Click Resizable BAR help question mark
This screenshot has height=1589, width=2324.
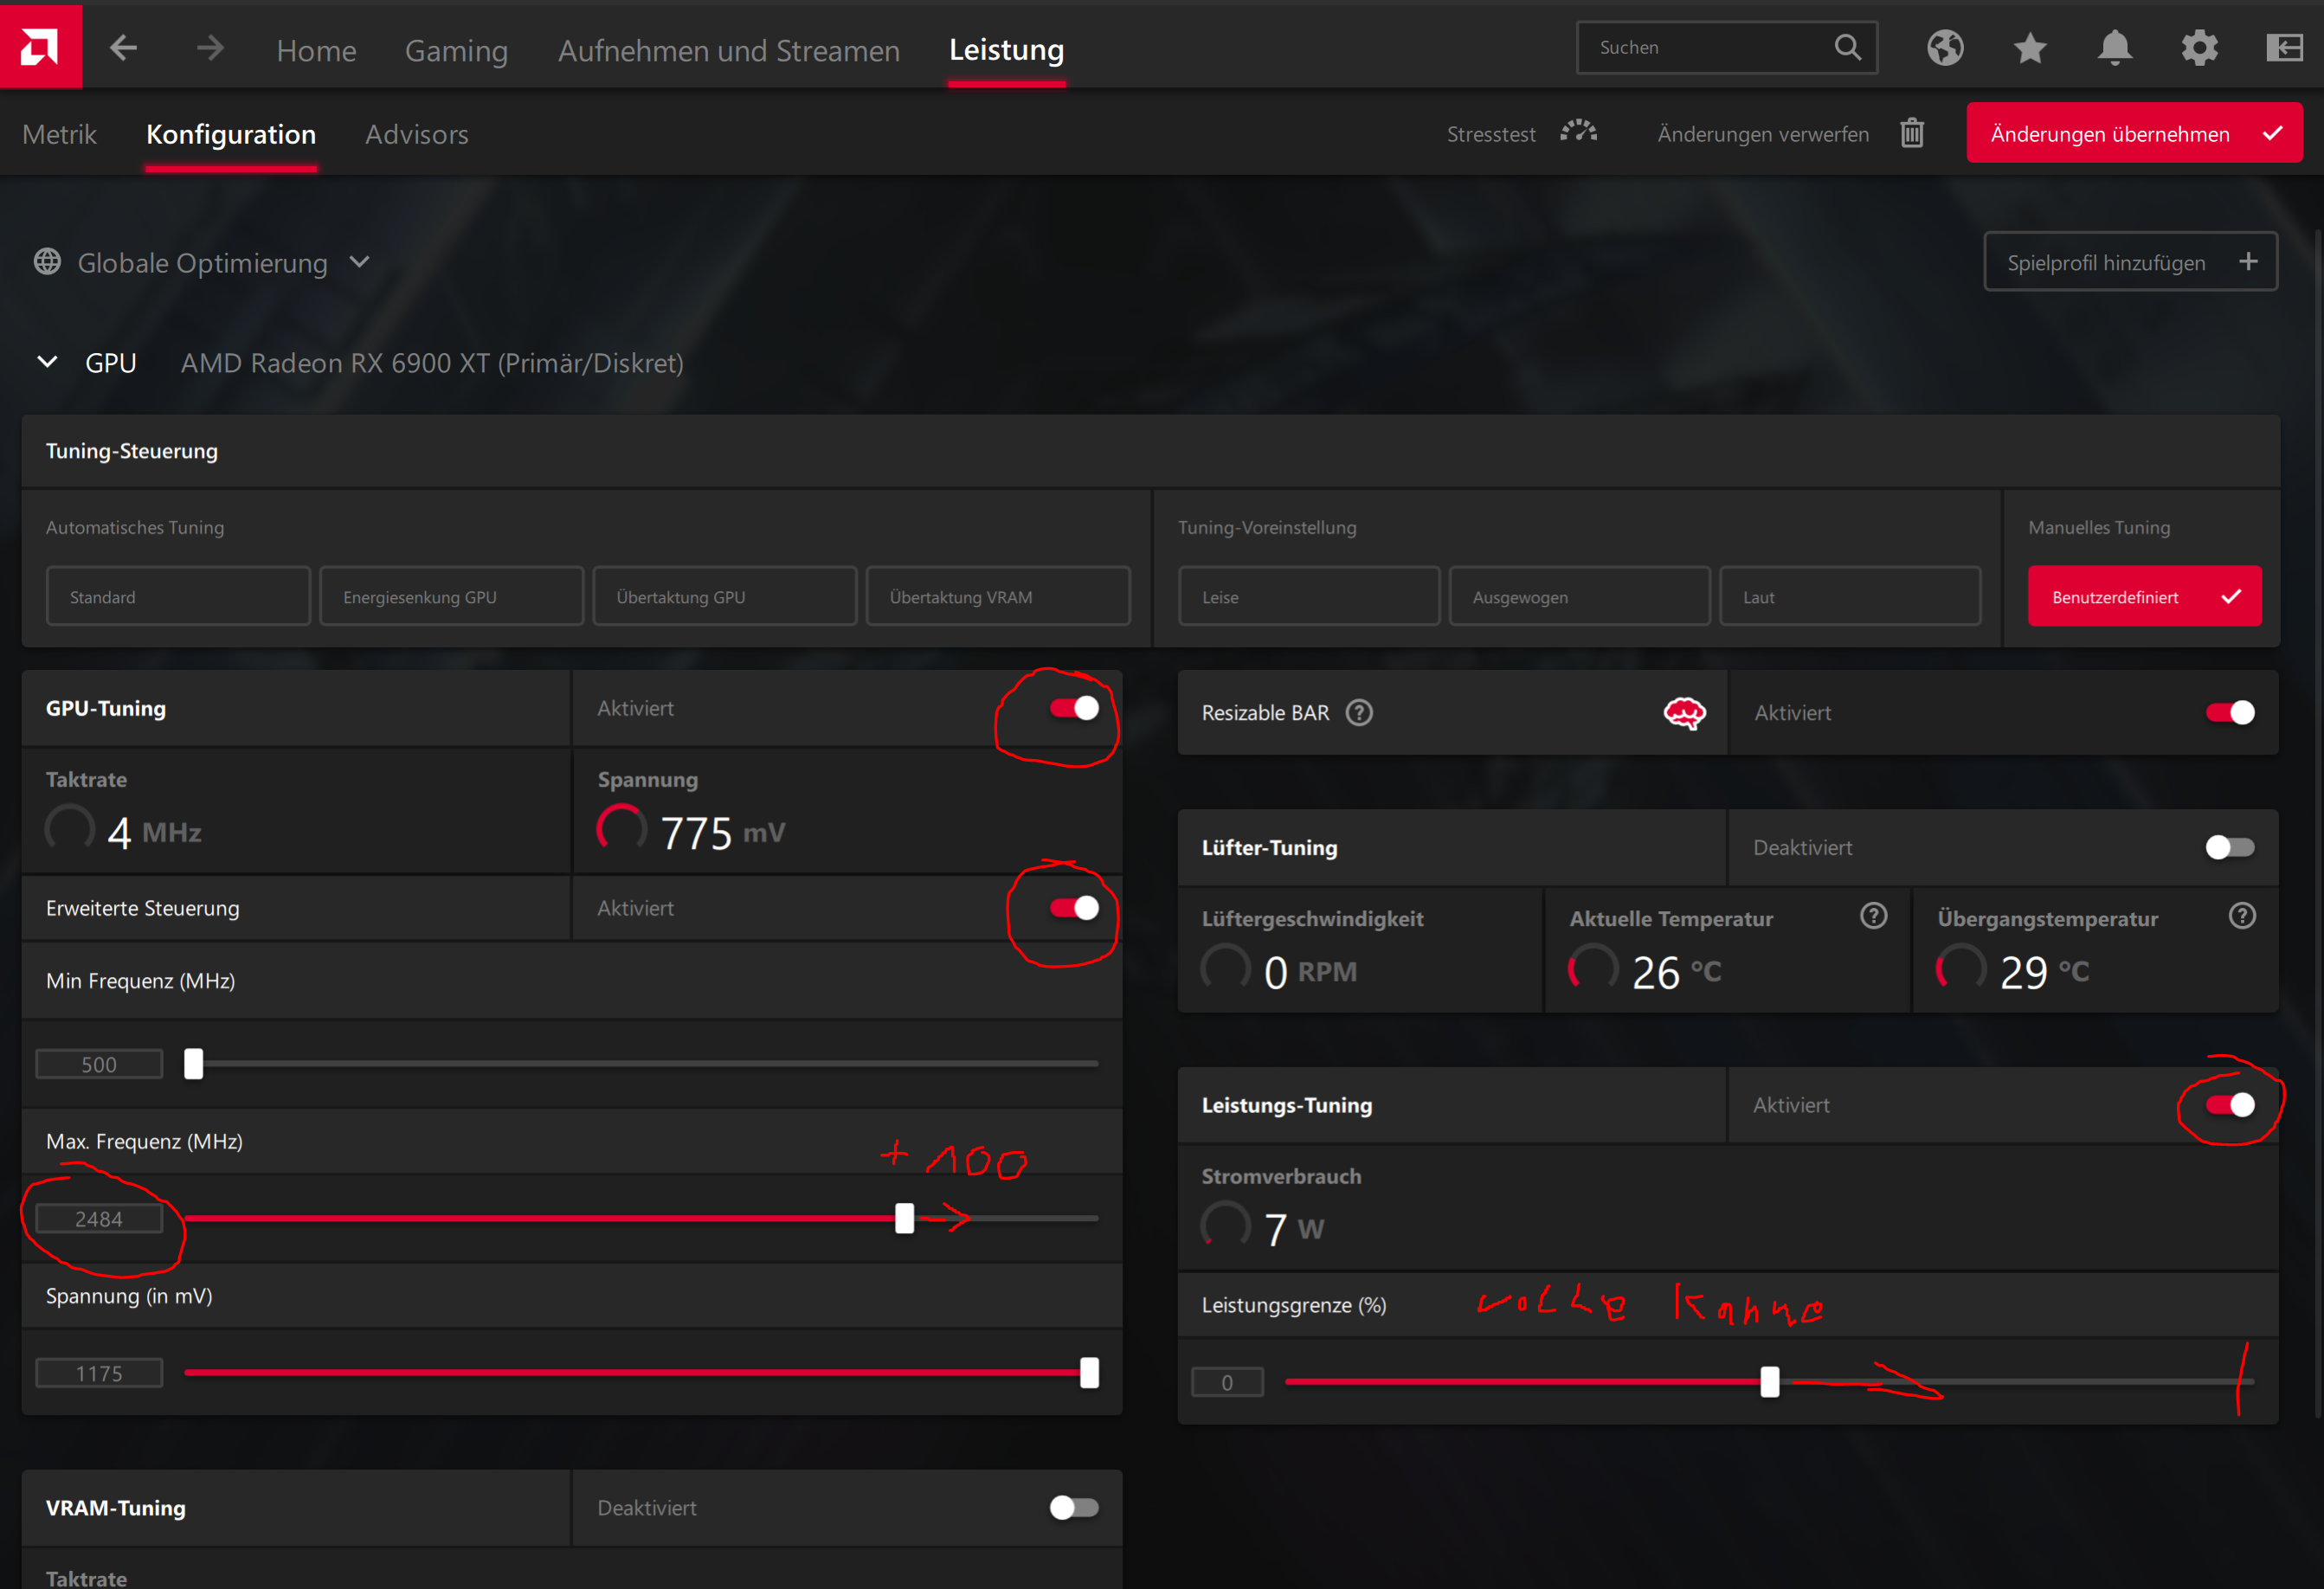[x=1359, y=713]
